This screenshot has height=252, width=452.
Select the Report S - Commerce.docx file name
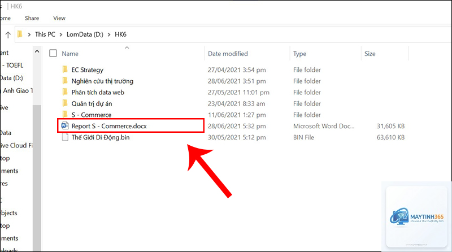click(x=109, y=126)
